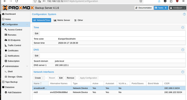The height and width of the screenshot is (100, 187).
Task: Collapse the Network Interfaces panel
Action: click(183, 72)
